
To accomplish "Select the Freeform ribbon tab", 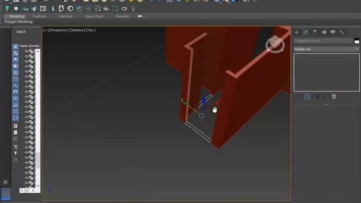I will [x=39, y=16].
